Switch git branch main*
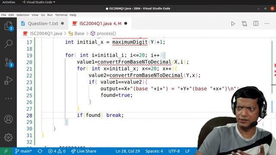This screenshot has height=155, width=276. [x=23, y=151]
